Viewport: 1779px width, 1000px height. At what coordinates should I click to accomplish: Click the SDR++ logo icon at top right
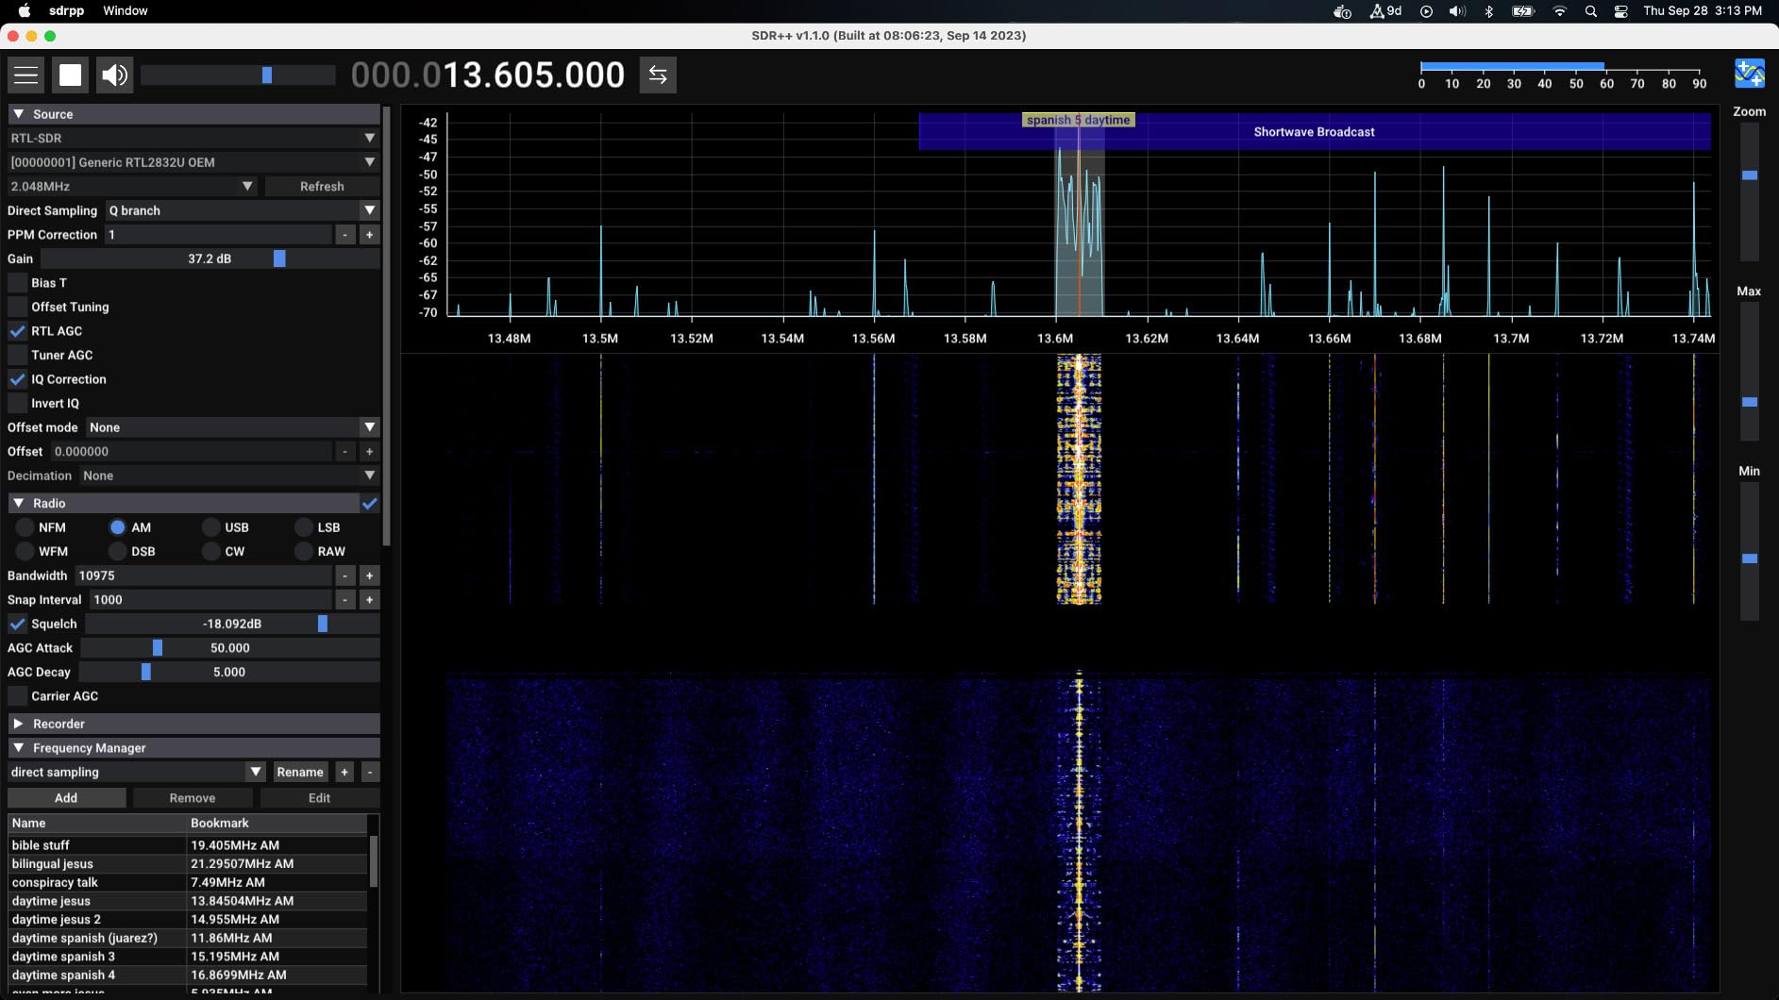1749,74
